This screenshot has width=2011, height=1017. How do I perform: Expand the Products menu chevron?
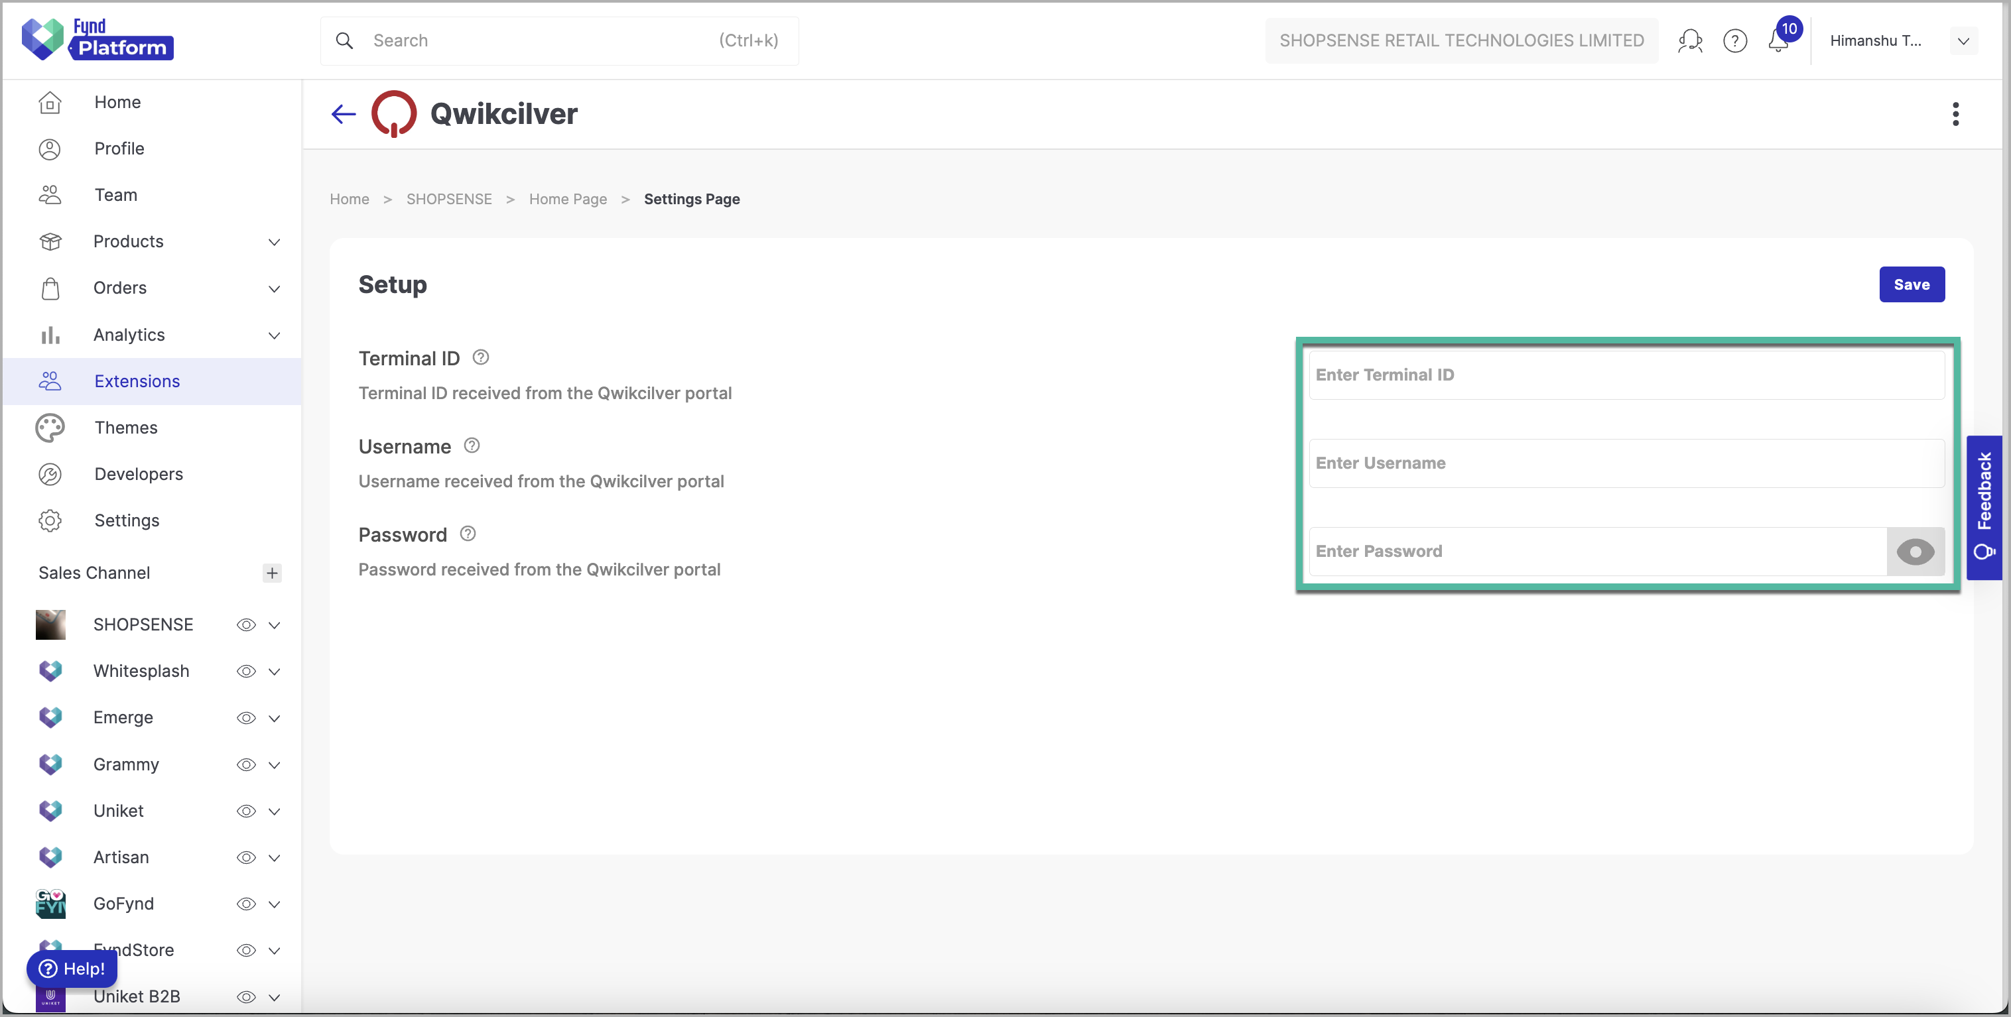click(274, 242)
